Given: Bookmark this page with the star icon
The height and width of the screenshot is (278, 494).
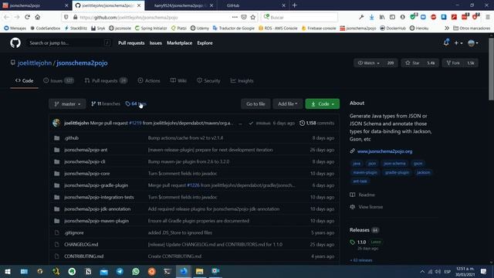Looking at the screenshot, I should 253,17.
